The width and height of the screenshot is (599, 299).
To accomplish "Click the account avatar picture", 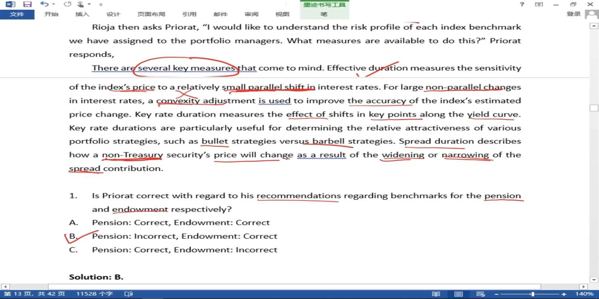I will click(x=591, y=14).
